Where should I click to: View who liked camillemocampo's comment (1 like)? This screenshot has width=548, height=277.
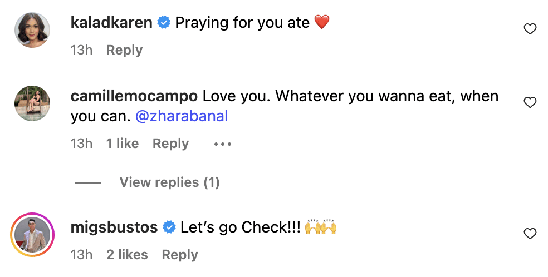pos(123,144)
